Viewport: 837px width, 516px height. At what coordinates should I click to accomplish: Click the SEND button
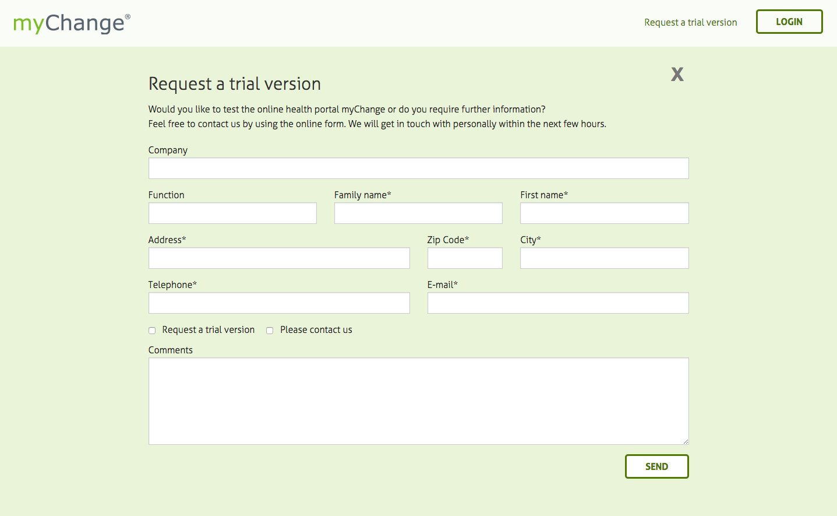pyautogui.click(x=656, y=466)
